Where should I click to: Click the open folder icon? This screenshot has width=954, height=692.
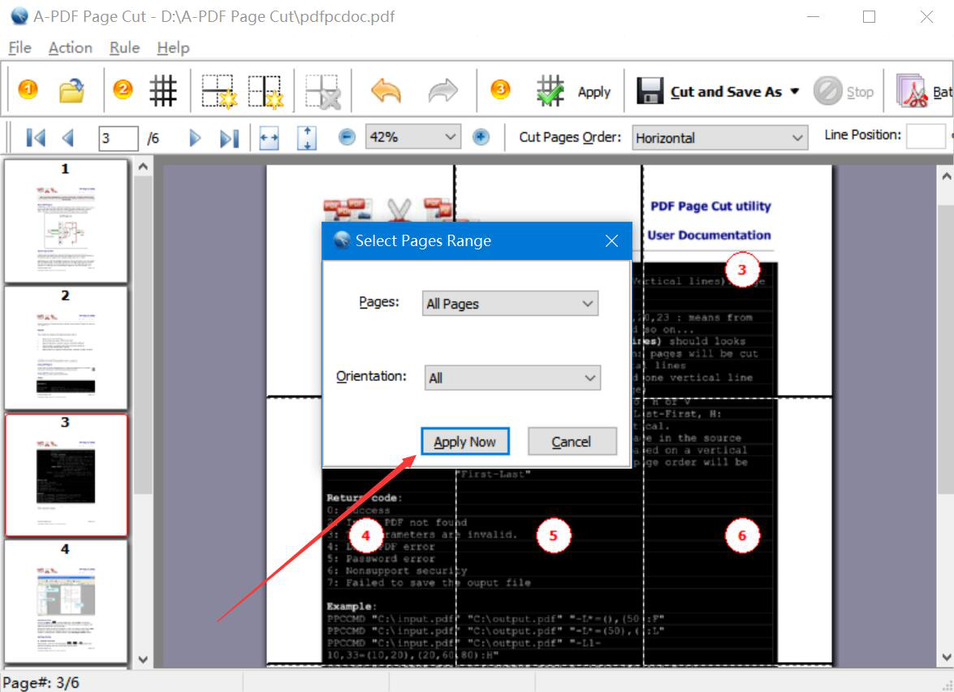pos(72,90)
